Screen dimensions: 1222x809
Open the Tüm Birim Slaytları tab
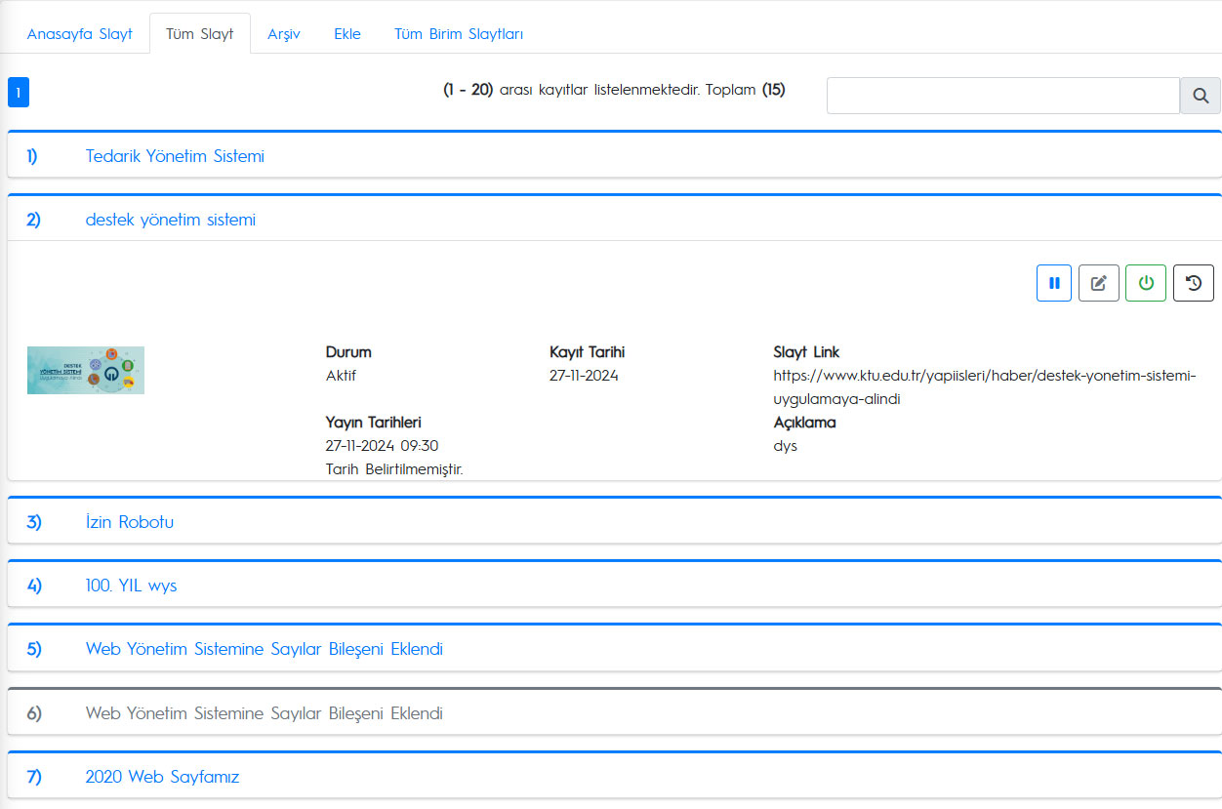(459, 33)
